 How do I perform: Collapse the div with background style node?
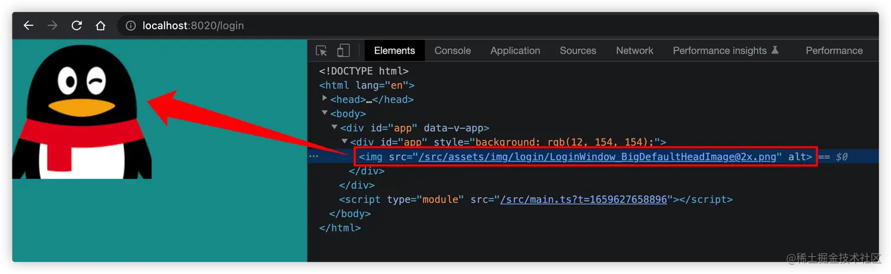[x=344, y=142]
